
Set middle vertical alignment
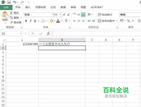pyautogui.click(x=79, y=15)
